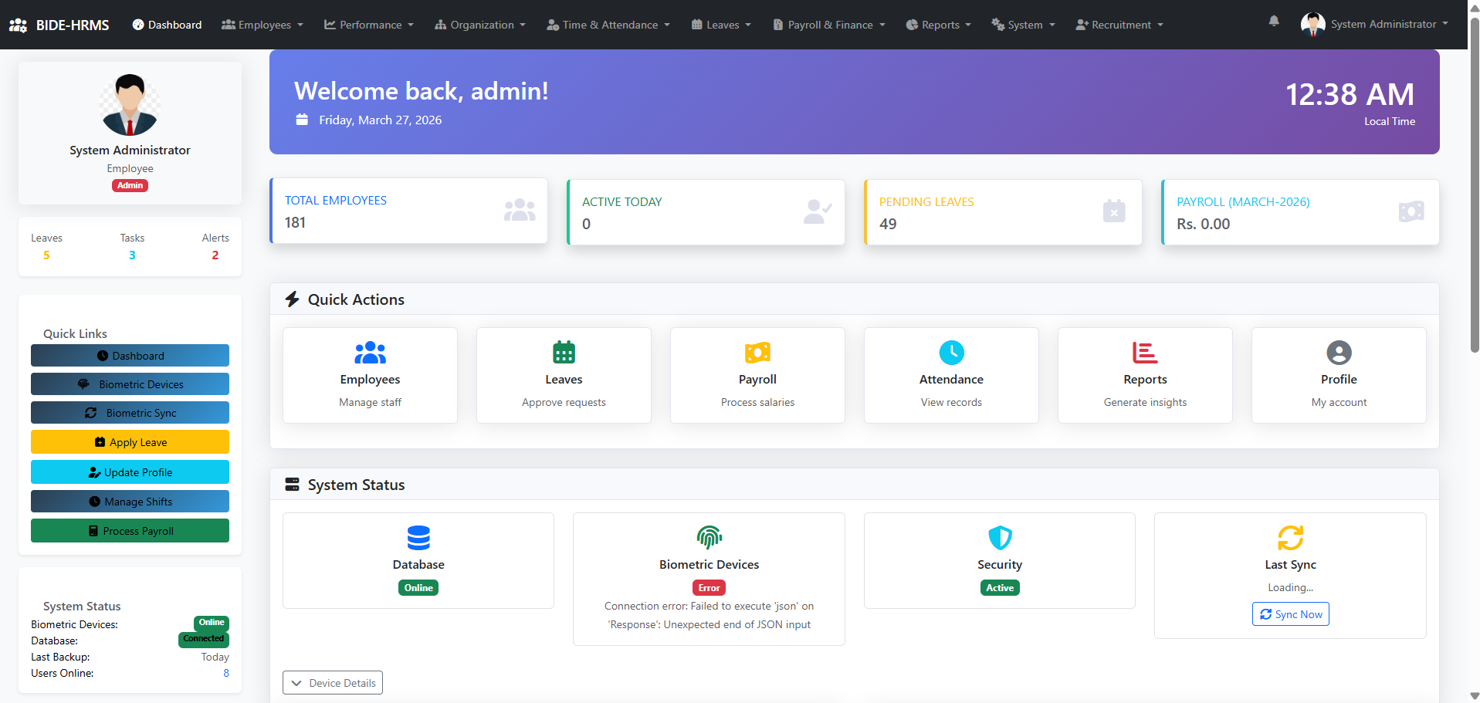Open the Attendance clock icon
Image resolution: width=1480 pixels, height=703 pixels.
pyautogui.click(x=950, y=353)
